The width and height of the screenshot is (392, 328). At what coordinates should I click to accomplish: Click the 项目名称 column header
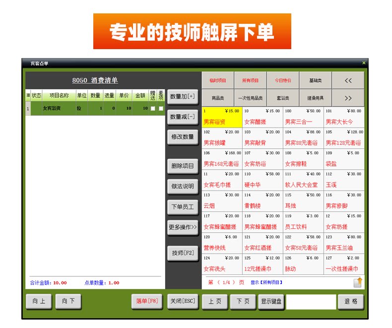(x=59, y=95)
